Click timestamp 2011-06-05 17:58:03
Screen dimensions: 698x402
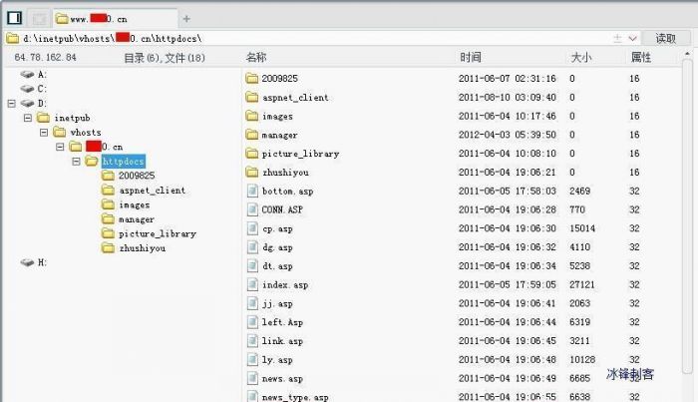(x=507, y=191)
